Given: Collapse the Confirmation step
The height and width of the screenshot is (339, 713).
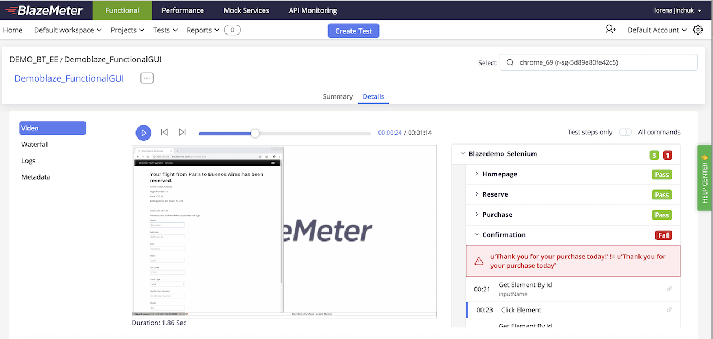Looking at the screenshot, I should (476, 235).
